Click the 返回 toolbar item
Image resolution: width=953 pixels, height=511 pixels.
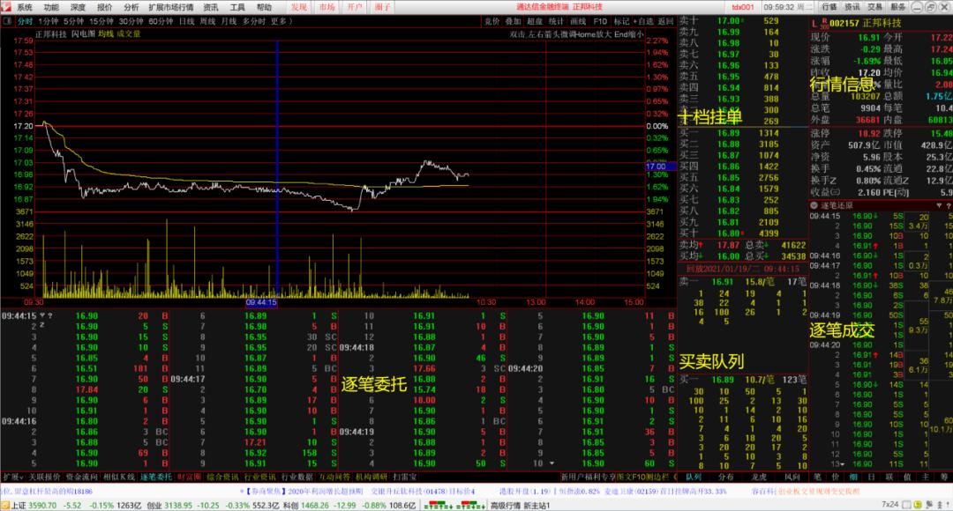(x=665, y=21)
